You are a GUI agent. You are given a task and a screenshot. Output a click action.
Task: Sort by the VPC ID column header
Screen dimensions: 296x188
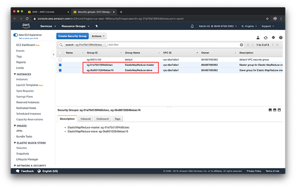(167, 53)
